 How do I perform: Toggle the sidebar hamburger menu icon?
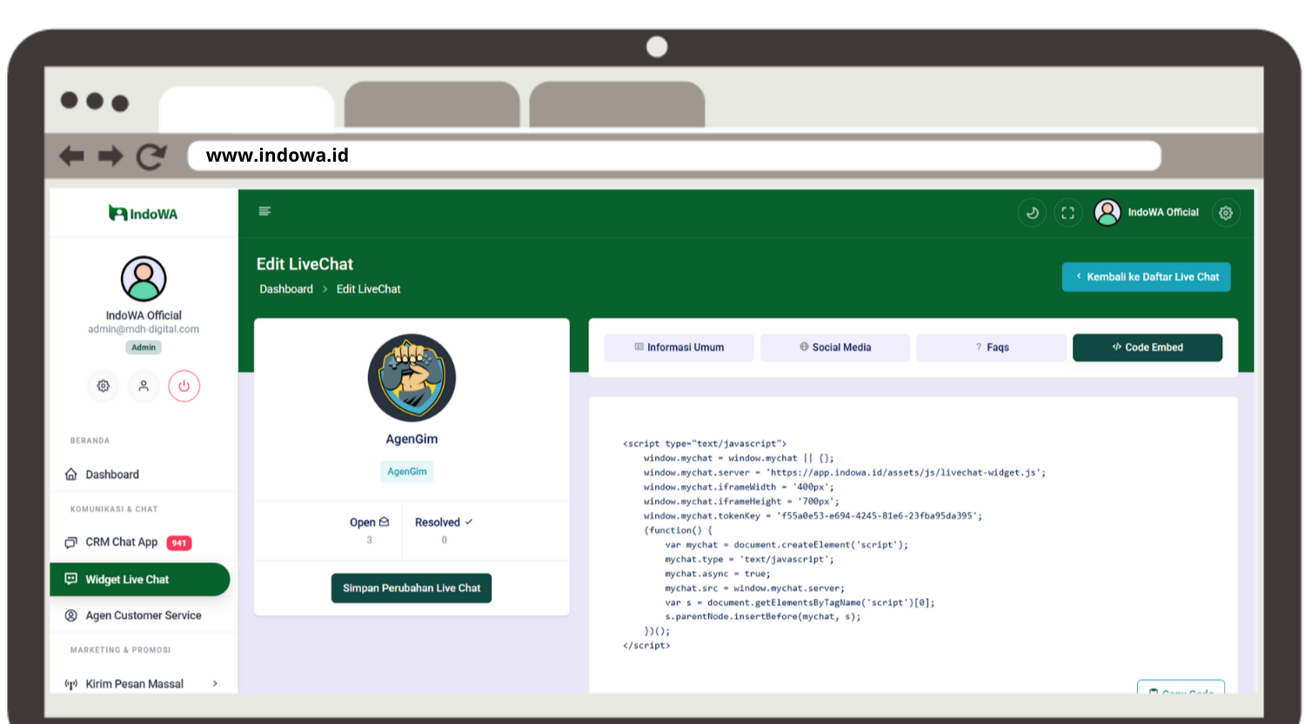click(x=265, y=211)
